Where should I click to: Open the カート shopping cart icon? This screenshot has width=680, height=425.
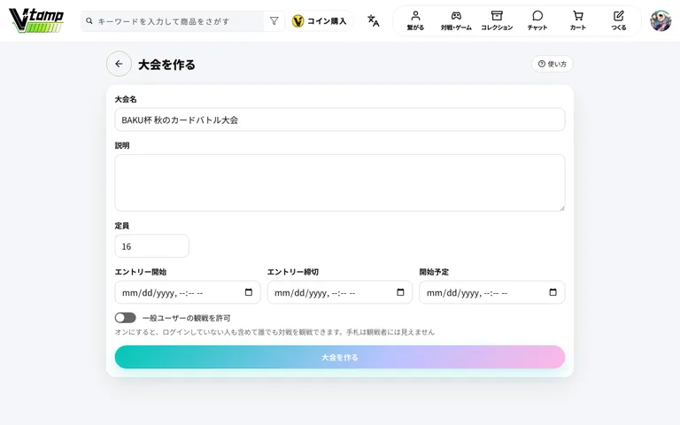coord(577,16)
